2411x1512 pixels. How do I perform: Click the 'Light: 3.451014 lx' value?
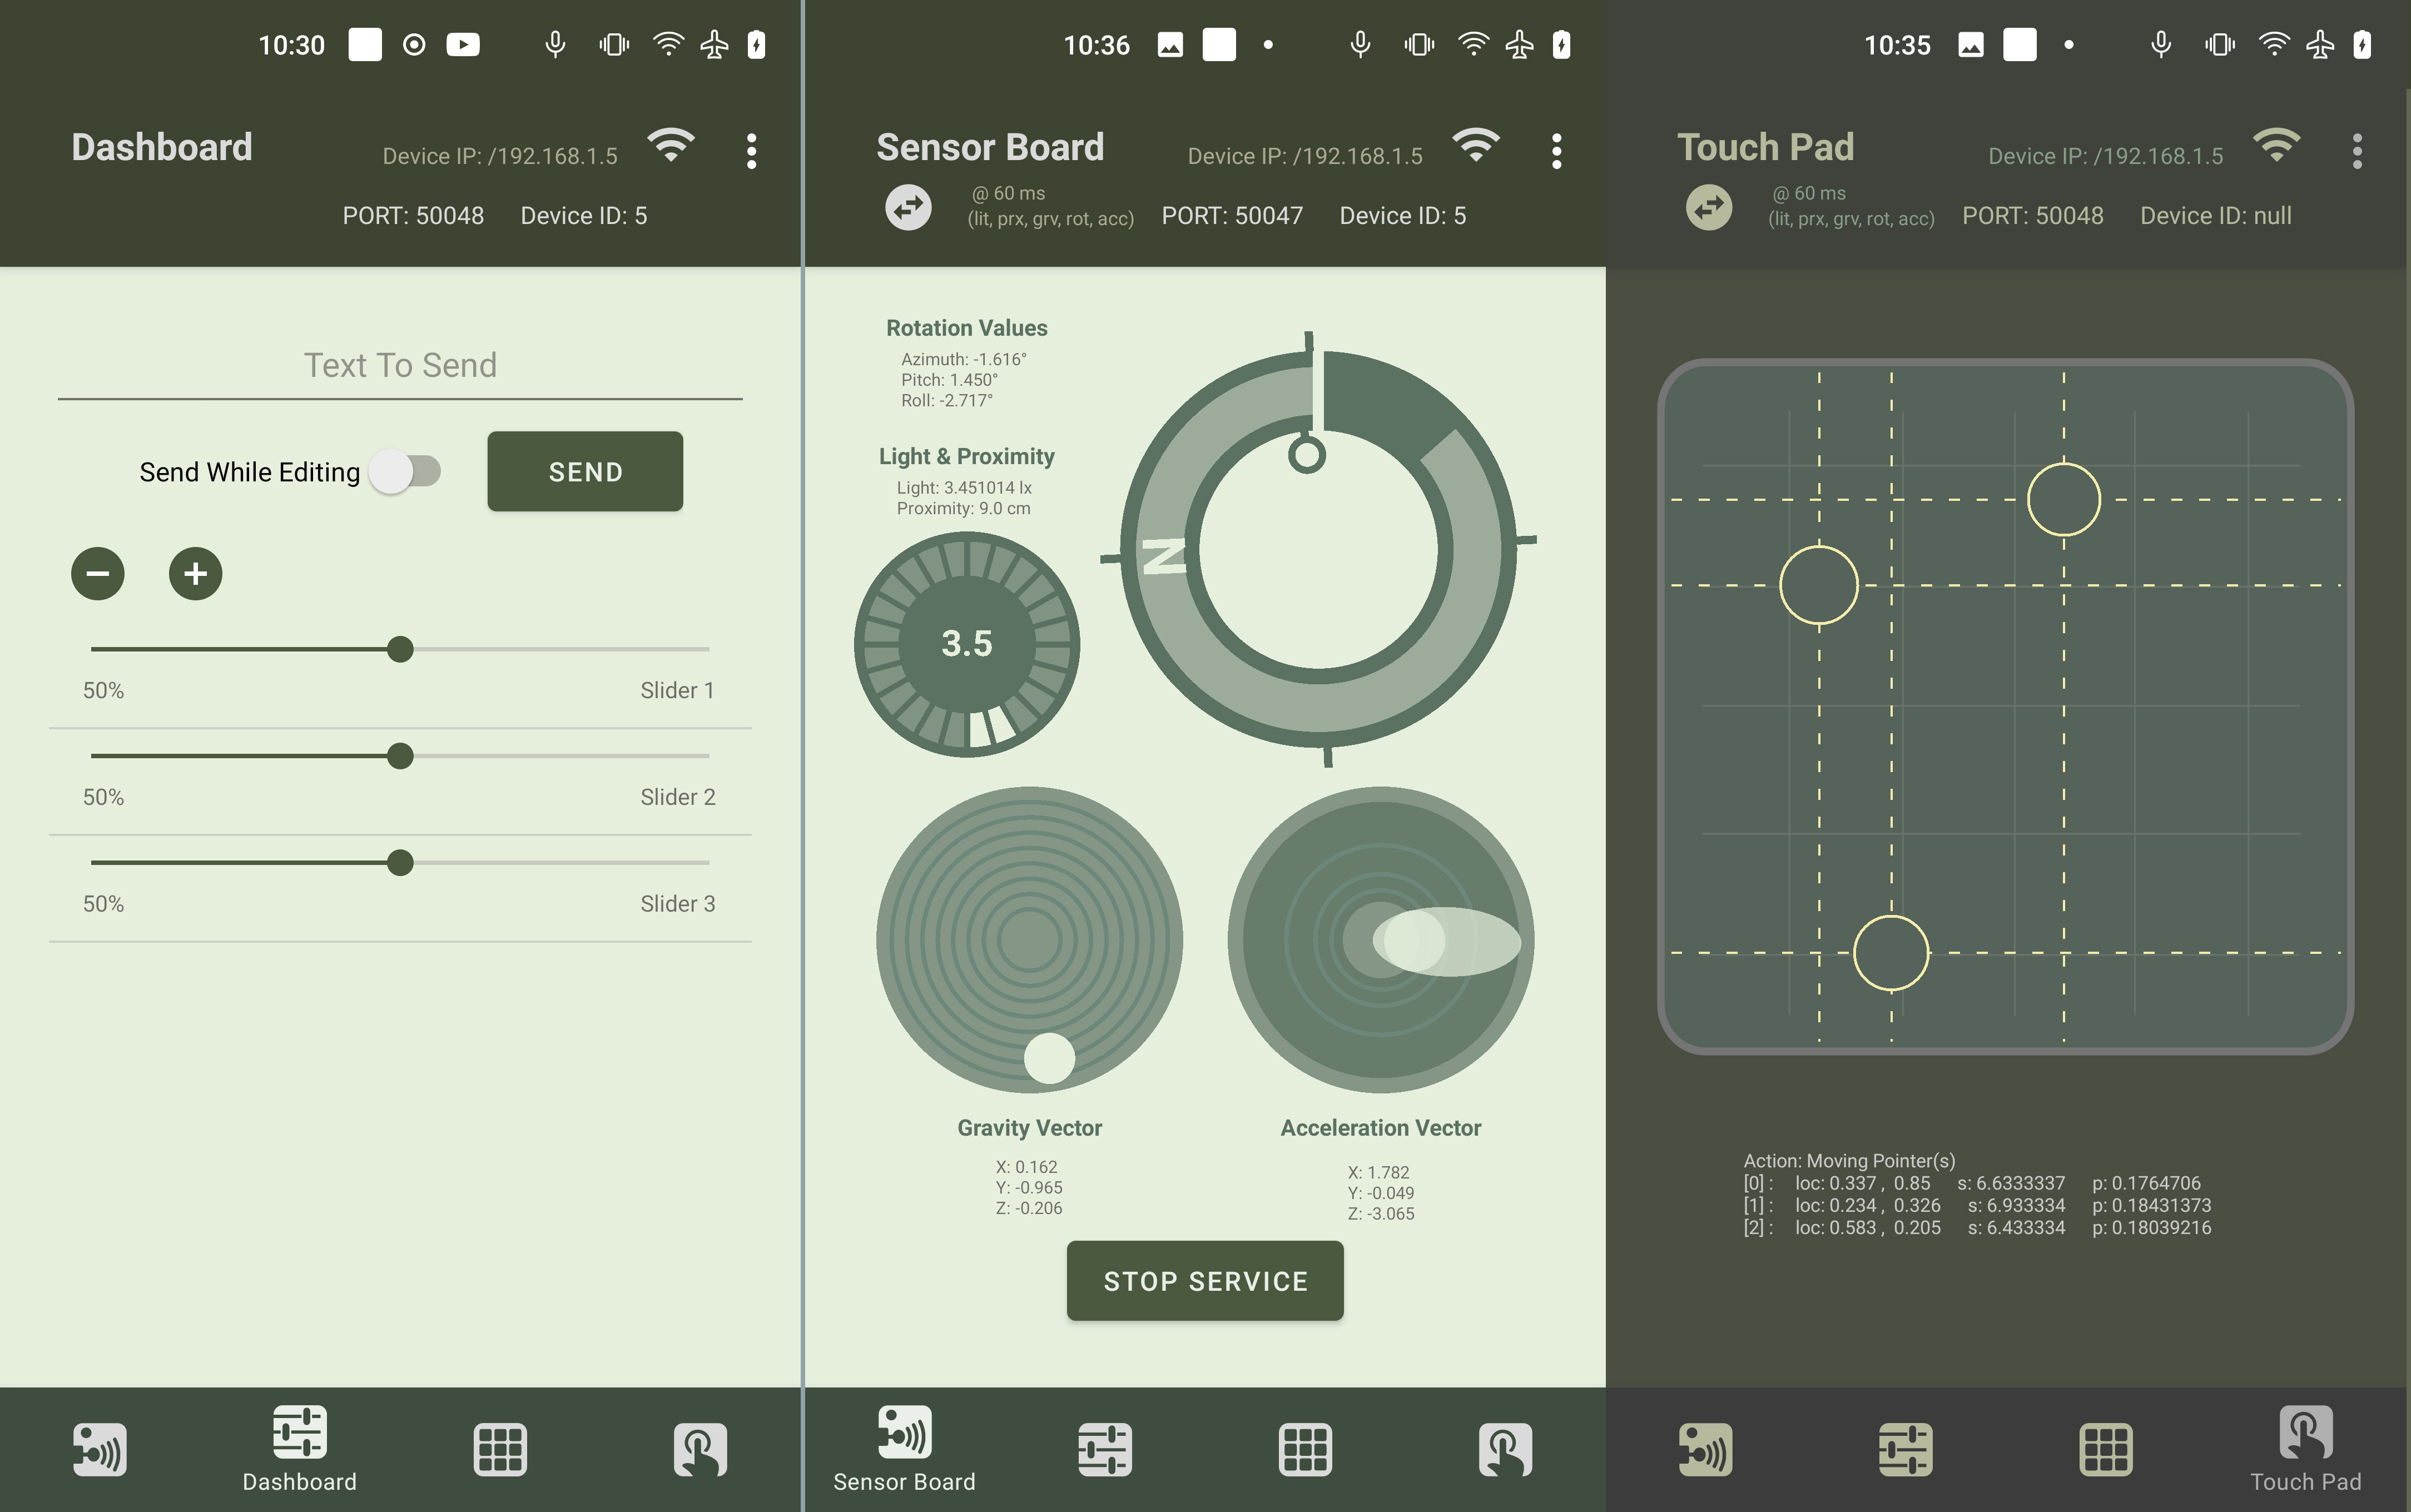click(964, 488)
